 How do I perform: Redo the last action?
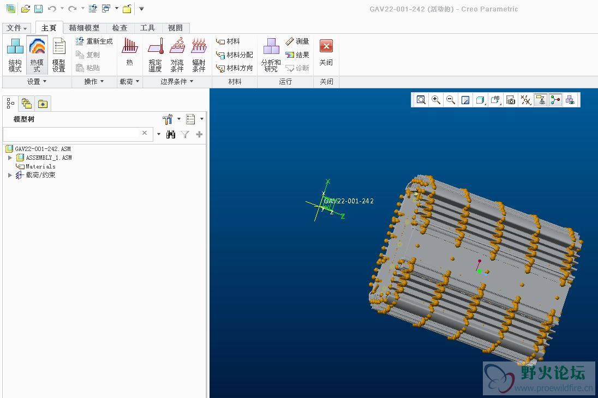coord(73,8)
